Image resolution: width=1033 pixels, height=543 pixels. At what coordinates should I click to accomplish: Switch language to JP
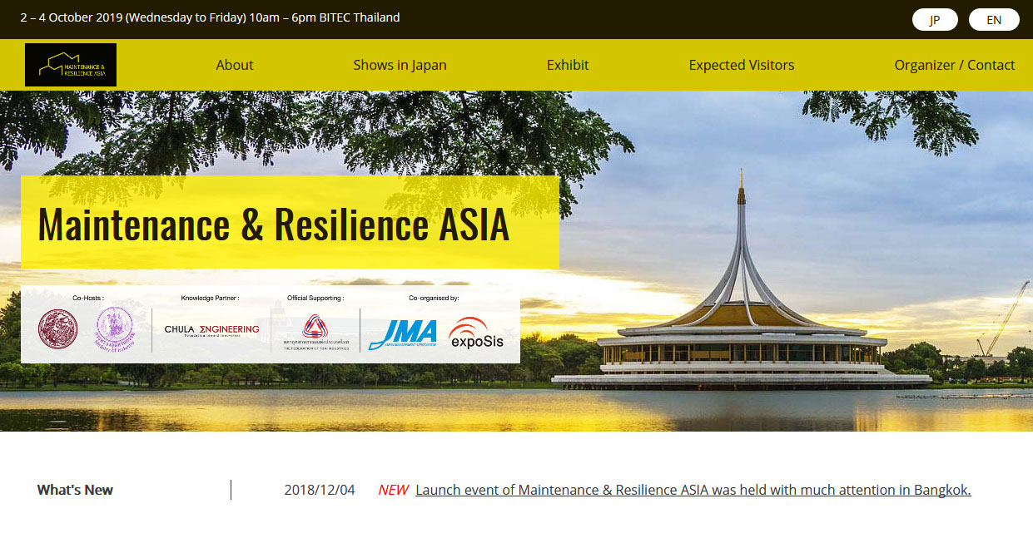[935, 20]
